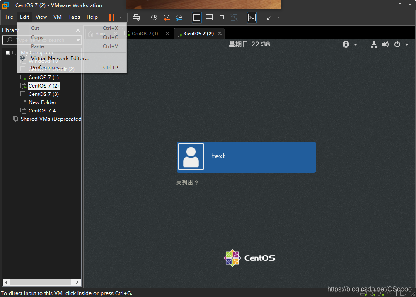Choose Virtual Network Editor from Edit menu
This screenshot has width=416, height=297.
pyautogui.click(x=72, y=58)
